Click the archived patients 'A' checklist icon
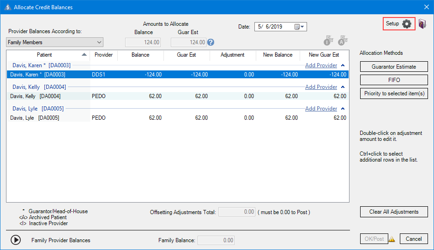Image resolution: width=434 pixels, height=250 pixels. tap(343, 41)
